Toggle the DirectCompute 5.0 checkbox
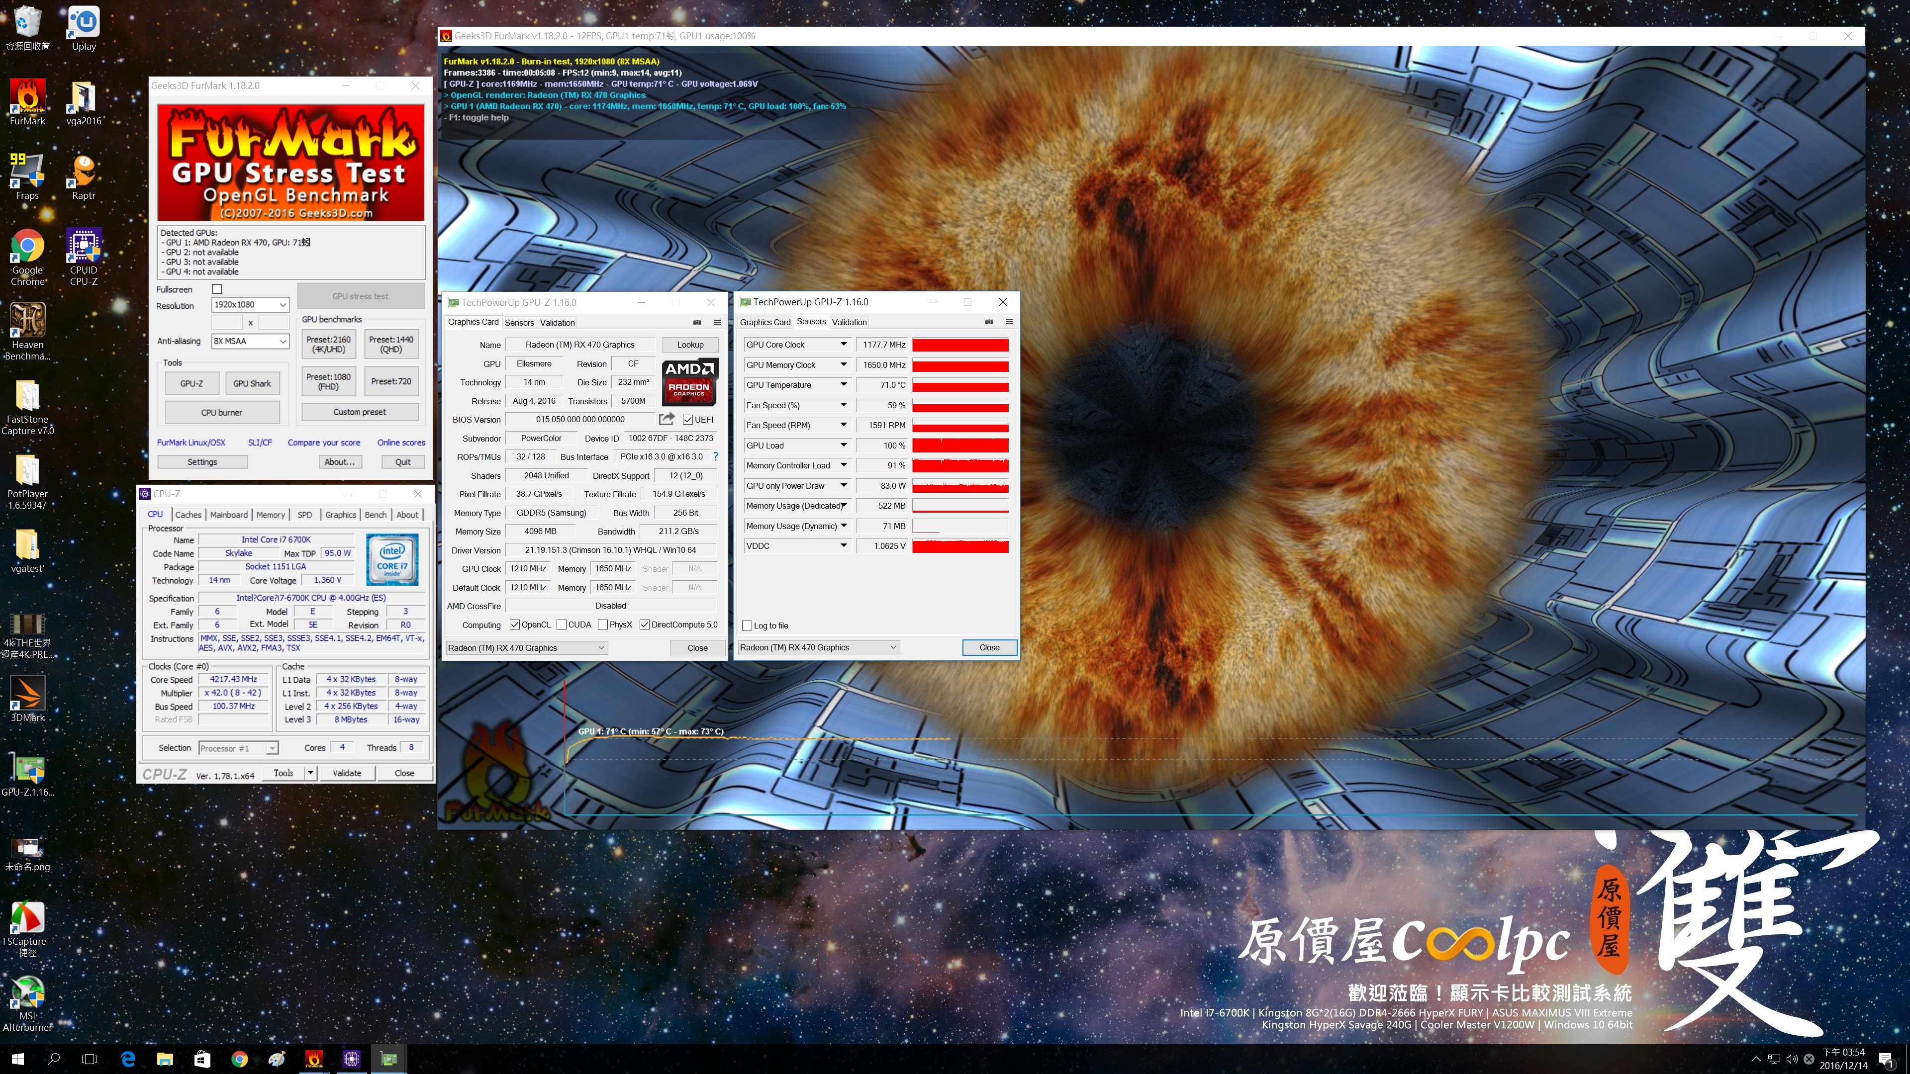 pyautogui.click(x=644, y=625)
